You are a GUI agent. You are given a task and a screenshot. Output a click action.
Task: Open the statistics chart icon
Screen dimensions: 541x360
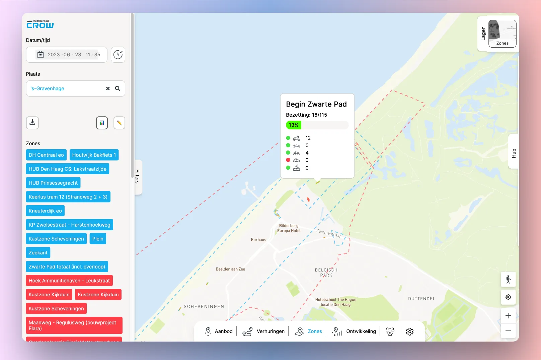[102, 123]
